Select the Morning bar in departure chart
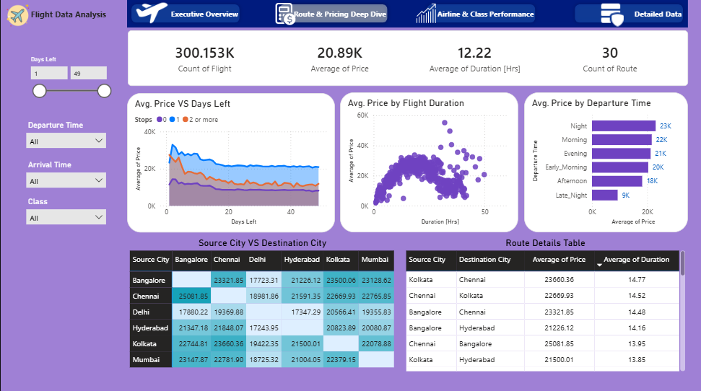The image size is (701, 391). click(622, 140)
